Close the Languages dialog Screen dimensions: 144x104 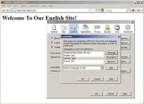119,36
